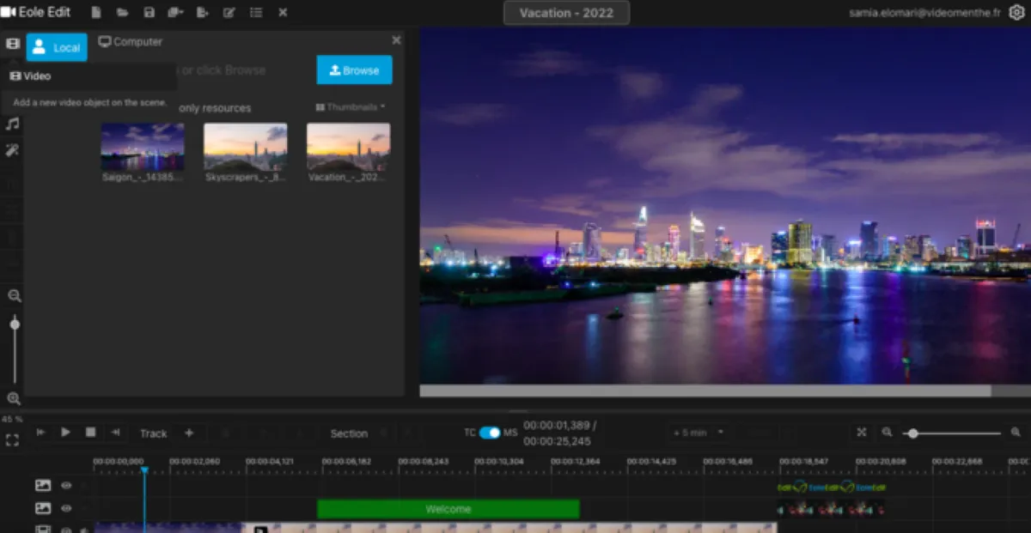Click the edit pencil icon in toolbar
This screenshot has height=533, width=1031.
click(x=229, y=13)
